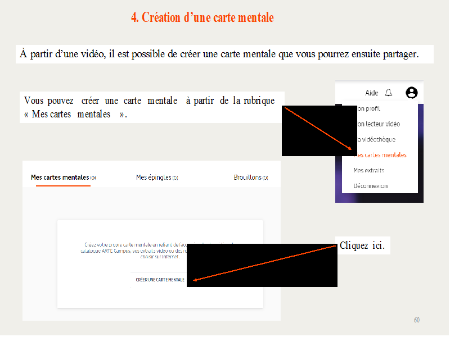Switch to the Mes épingles tab
The height and width of the screenshot is (337, 450).
click(x=157, y=177)
